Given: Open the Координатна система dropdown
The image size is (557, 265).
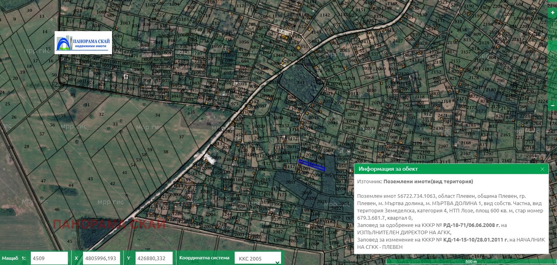Looking at the screenshot, I should [x=259, y=258].
